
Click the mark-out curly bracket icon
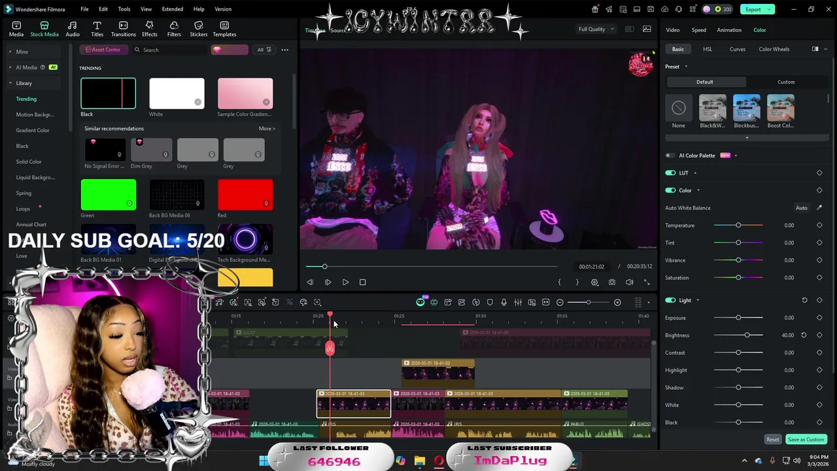coord(577,282)
